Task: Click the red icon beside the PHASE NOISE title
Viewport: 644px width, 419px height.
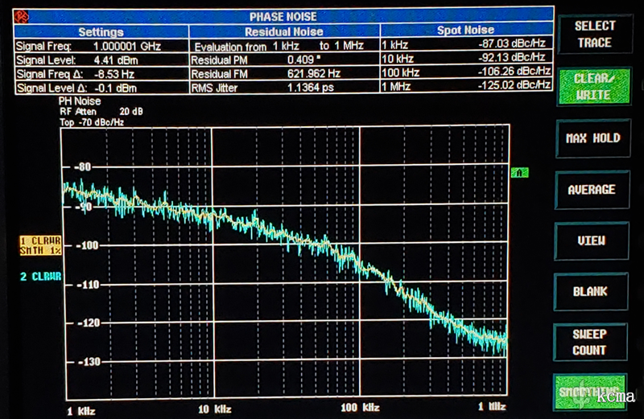Action: (x=22, y=15)
